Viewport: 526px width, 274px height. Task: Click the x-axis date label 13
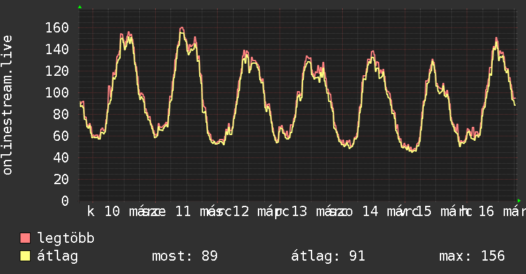tap(299, 212)
